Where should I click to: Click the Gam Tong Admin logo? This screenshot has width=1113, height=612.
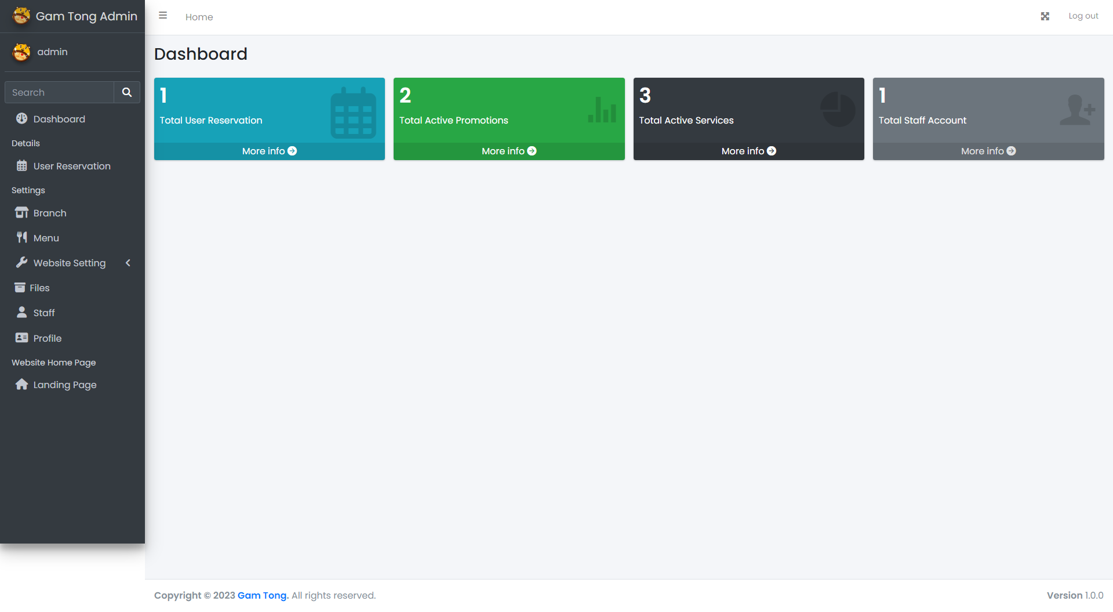tap(21, 16)
